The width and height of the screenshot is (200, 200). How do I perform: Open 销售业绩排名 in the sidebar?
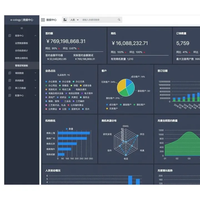pos(21,58)
